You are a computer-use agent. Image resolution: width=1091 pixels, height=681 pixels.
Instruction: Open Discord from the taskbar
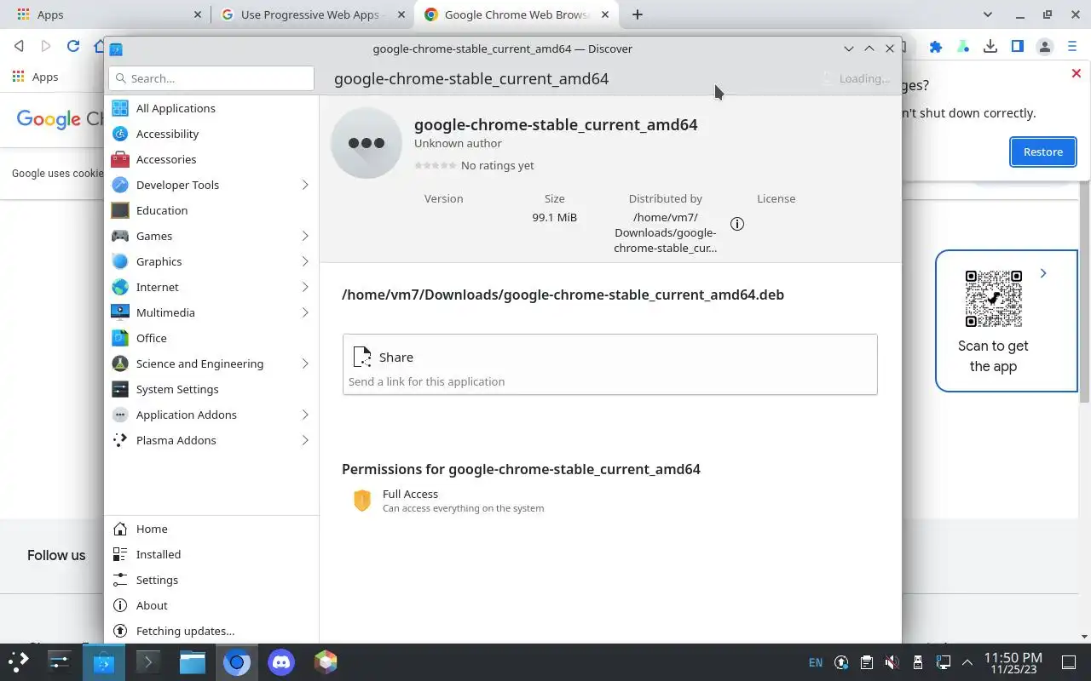pyautogui.click(x=281, y=661)
